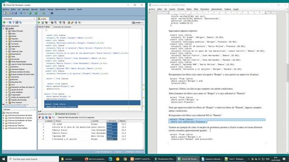Image resolution: width=289 pixels, height=162 pixels.
Task: Open the prueba connection dropdown at worksheet right
Action: [138, 22]
